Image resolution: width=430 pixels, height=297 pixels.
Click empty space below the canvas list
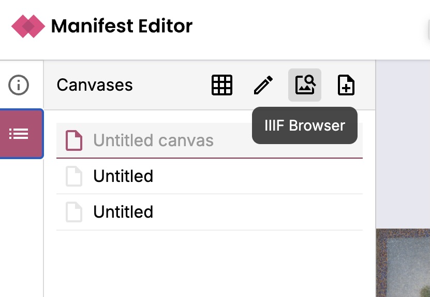[x=209, y=264]
